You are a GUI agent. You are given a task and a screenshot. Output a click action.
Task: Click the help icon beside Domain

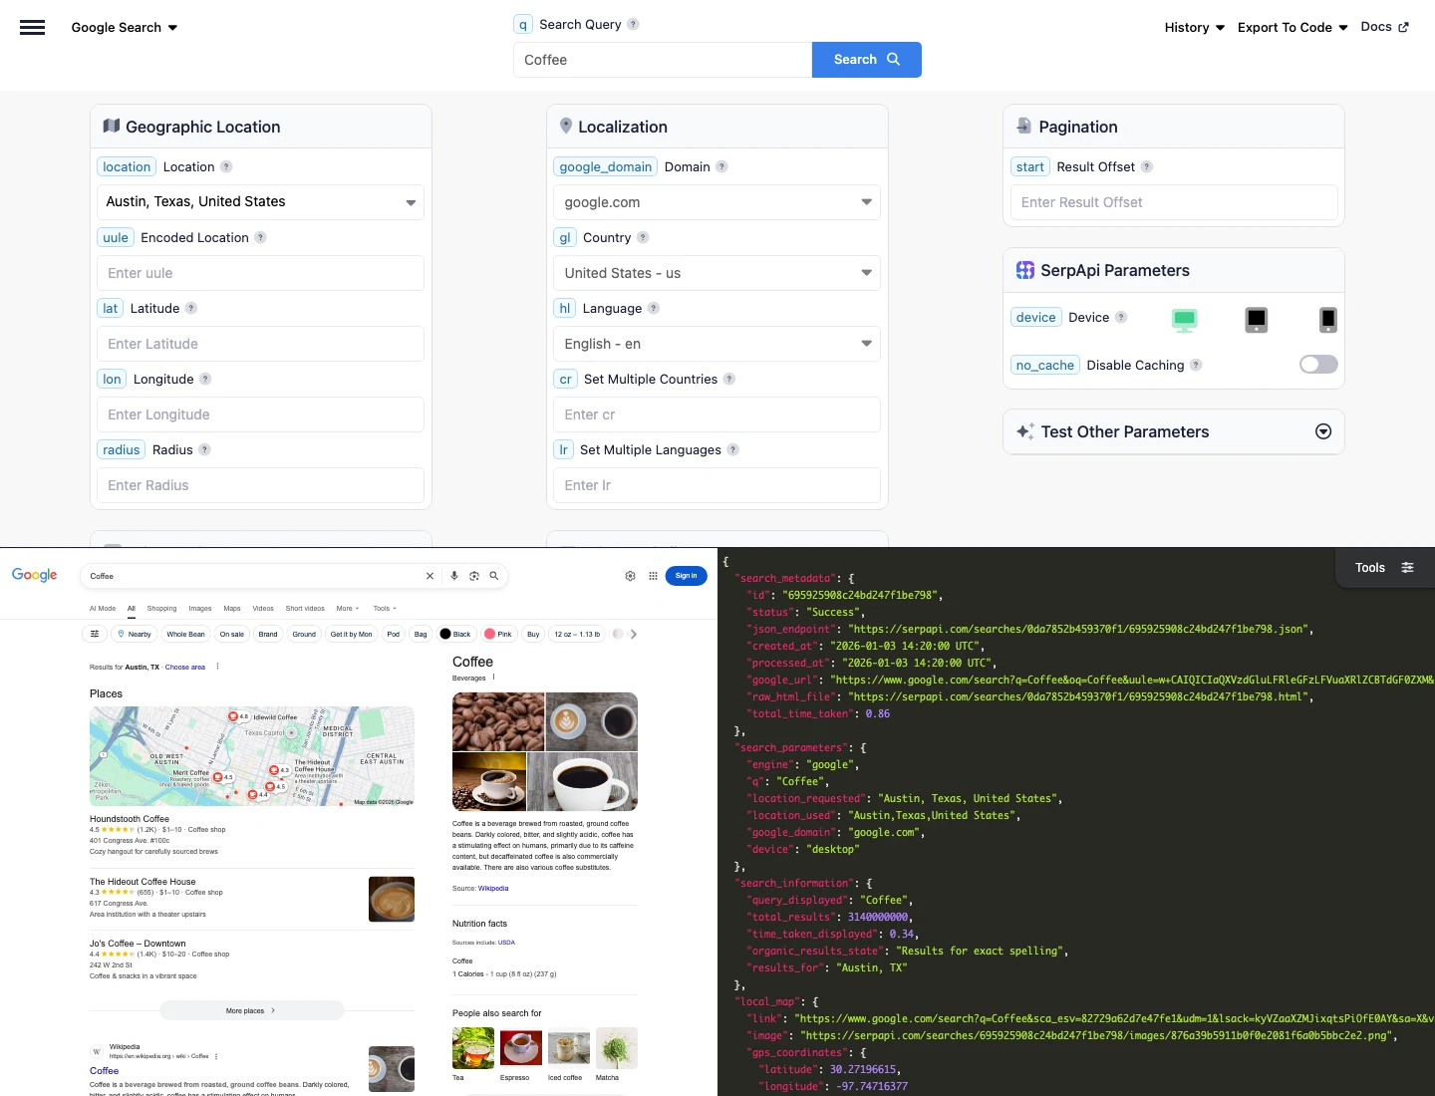(721, 166)
